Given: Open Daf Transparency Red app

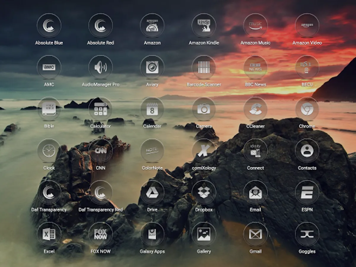Looking at the screenshot, I should [x=101, y=193].
